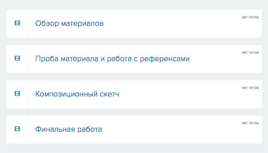The width and height of the screenshot is (268, 153).
Task: Open the lesson titled Обзор материалов
Action: (69, 23)
